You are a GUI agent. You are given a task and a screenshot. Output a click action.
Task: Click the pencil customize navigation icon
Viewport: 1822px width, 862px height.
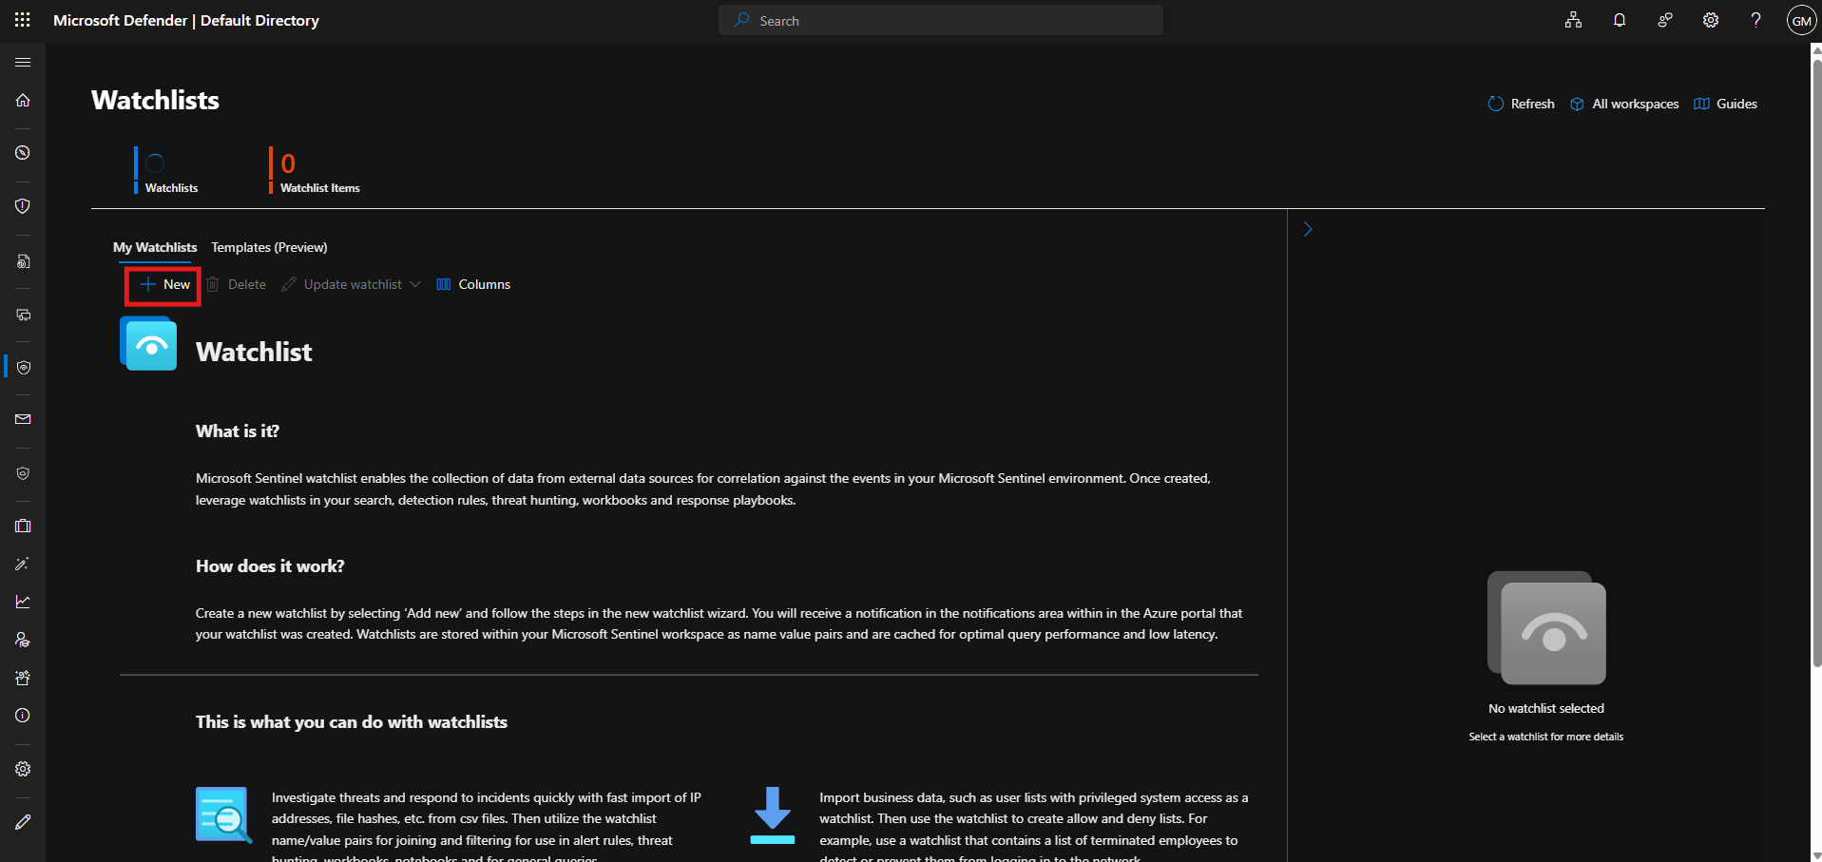coord(23,822)
